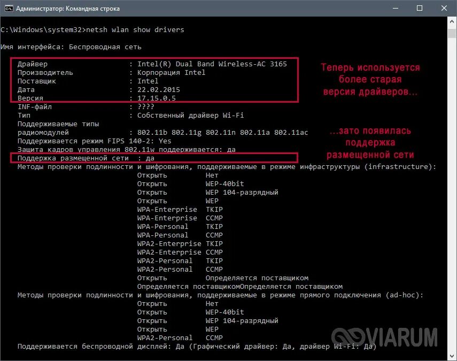Open the command prompt system menu icon
The height and width of the screenshot is (361, 457).
point(9,9)
